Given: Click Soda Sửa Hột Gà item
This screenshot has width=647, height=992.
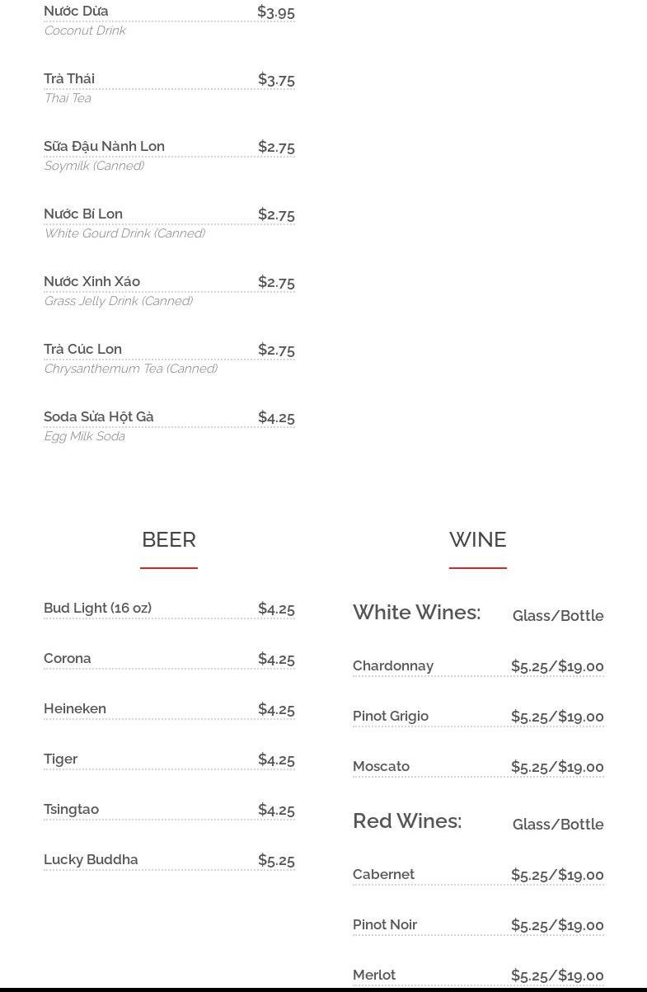Looking at the screenshot, I should click(99, 417).
